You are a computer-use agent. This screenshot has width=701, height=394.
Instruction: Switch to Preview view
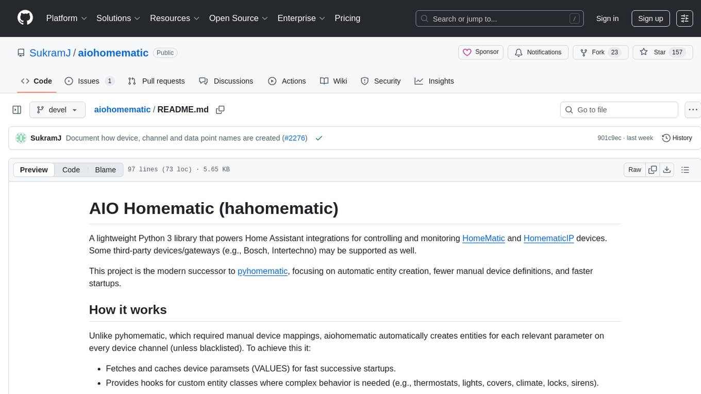coord(34,170)
